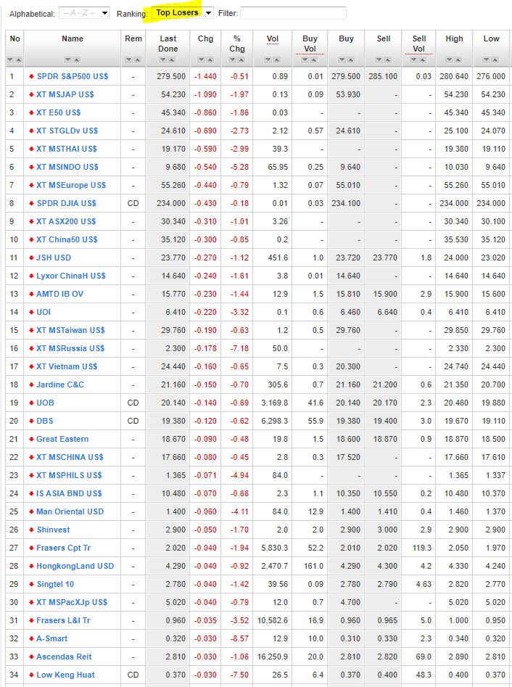512x687 pixels.
Task: Sort Vol column descending arrow
Action: click(x=268, y=60)
